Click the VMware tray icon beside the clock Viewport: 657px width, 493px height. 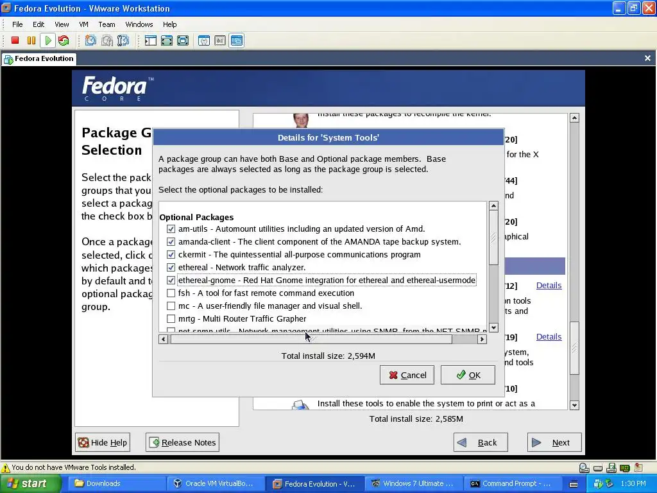coord(599,484)
